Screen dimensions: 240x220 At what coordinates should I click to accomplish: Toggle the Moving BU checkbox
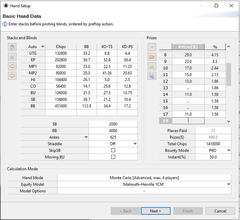(x=113, y=157)
